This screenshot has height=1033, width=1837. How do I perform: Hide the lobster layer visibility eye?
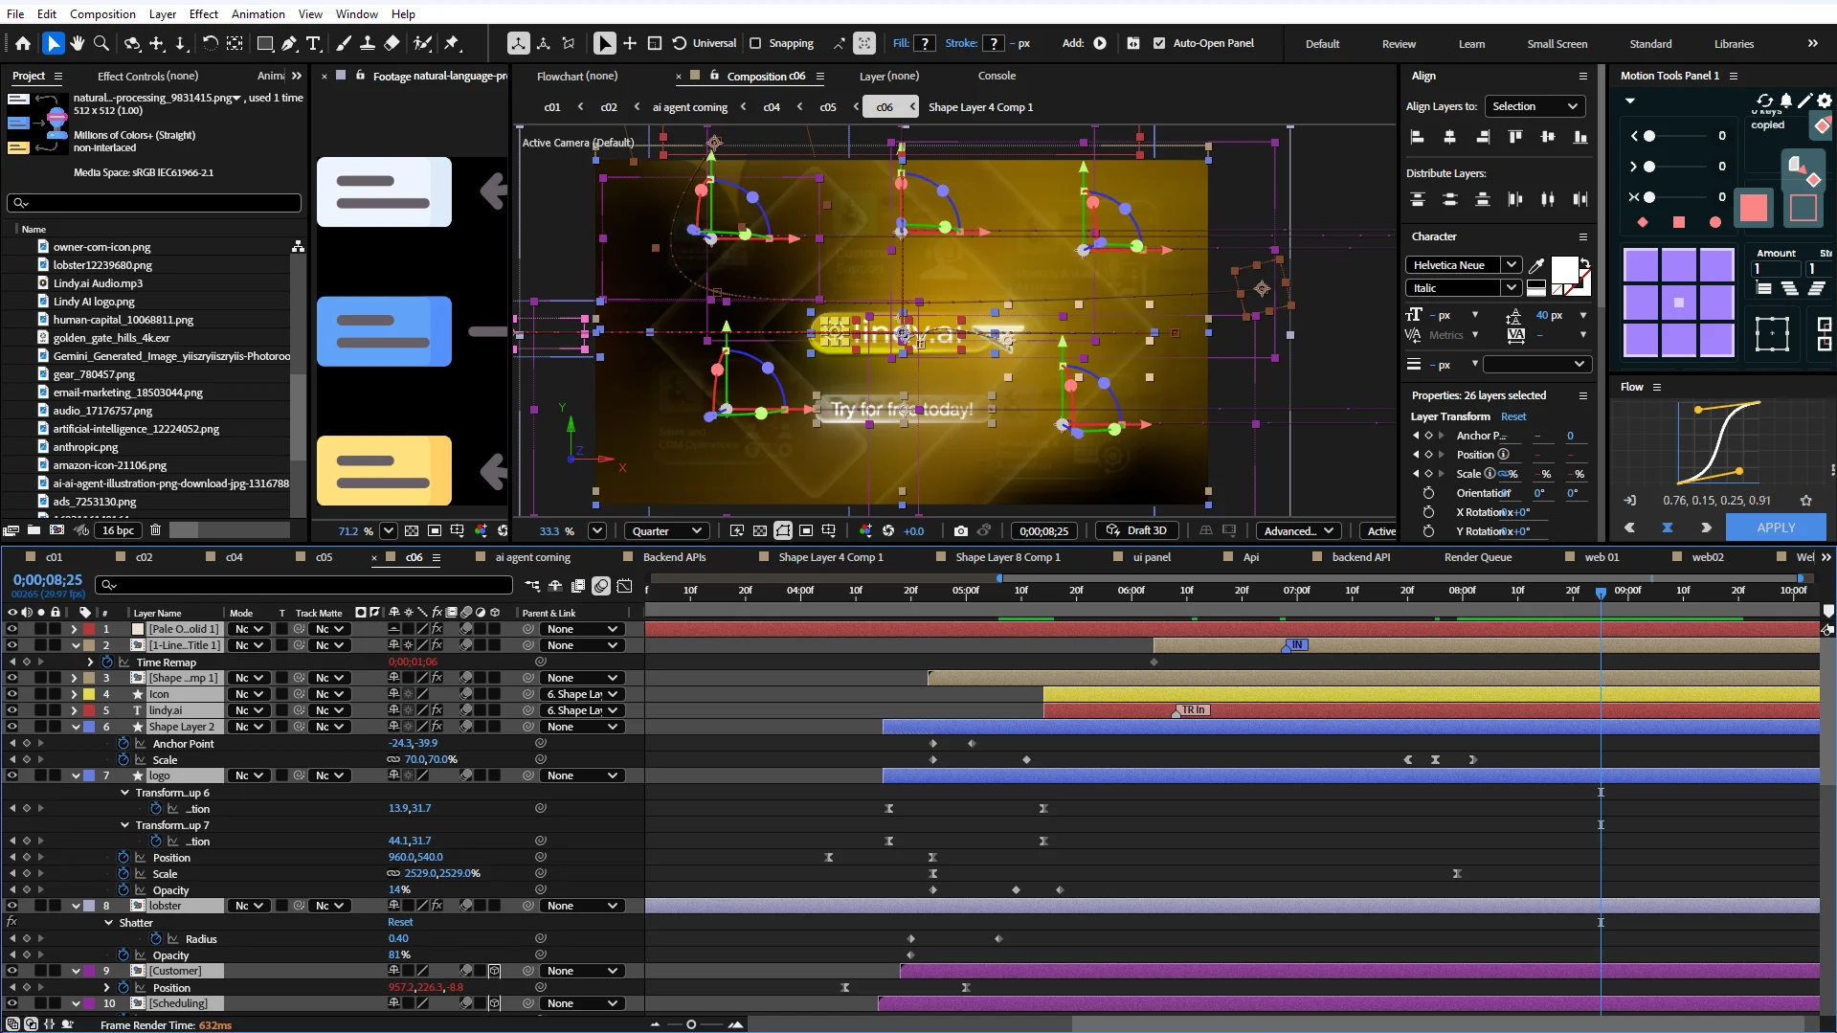(12, 906)
